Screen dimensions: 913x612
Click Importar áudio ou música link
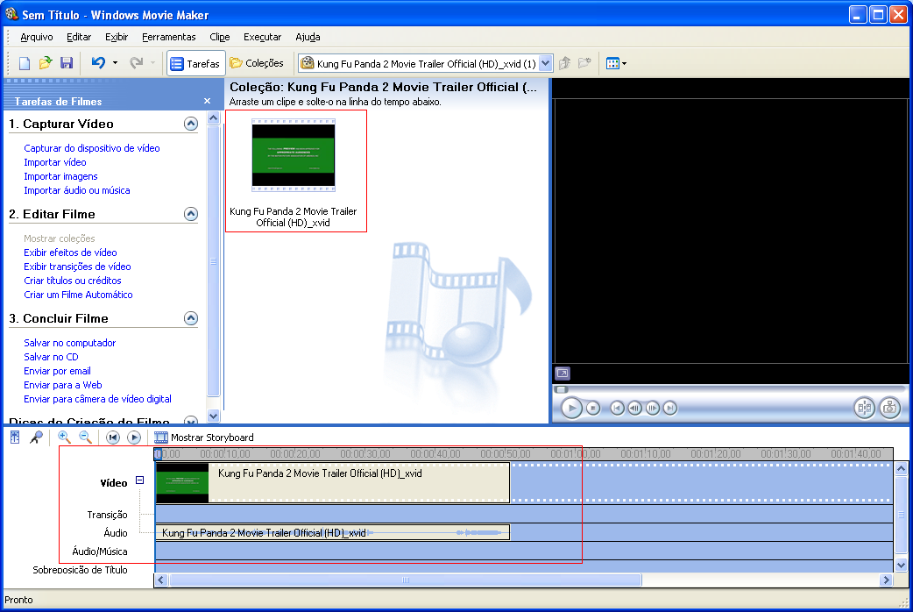point(77,190)
